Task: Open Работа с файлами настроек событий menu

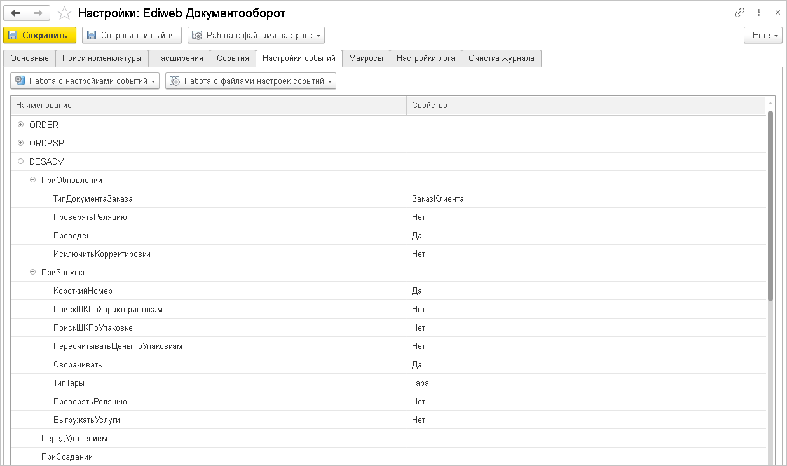Action: pos(250,81)
